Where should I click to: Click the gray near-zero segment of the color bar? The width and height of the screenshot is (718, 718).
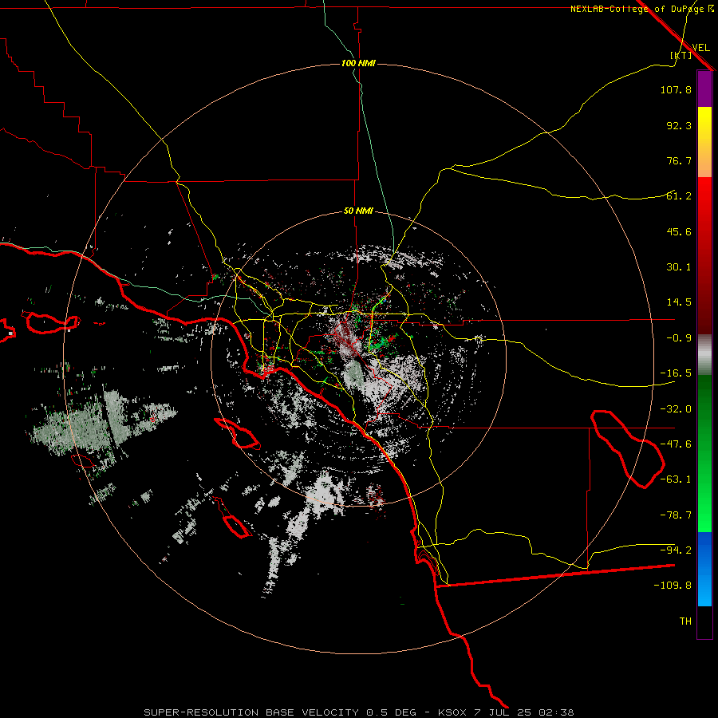pos(704,355)
